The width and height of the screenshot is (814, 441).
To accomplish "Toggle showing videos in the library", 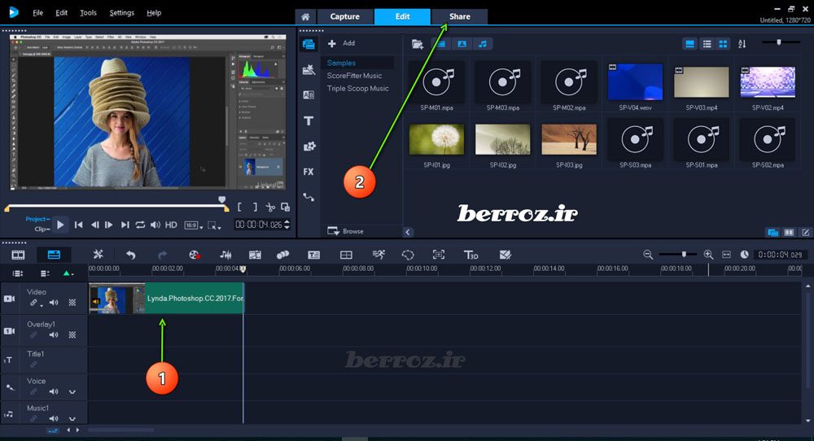I will 441,44.
